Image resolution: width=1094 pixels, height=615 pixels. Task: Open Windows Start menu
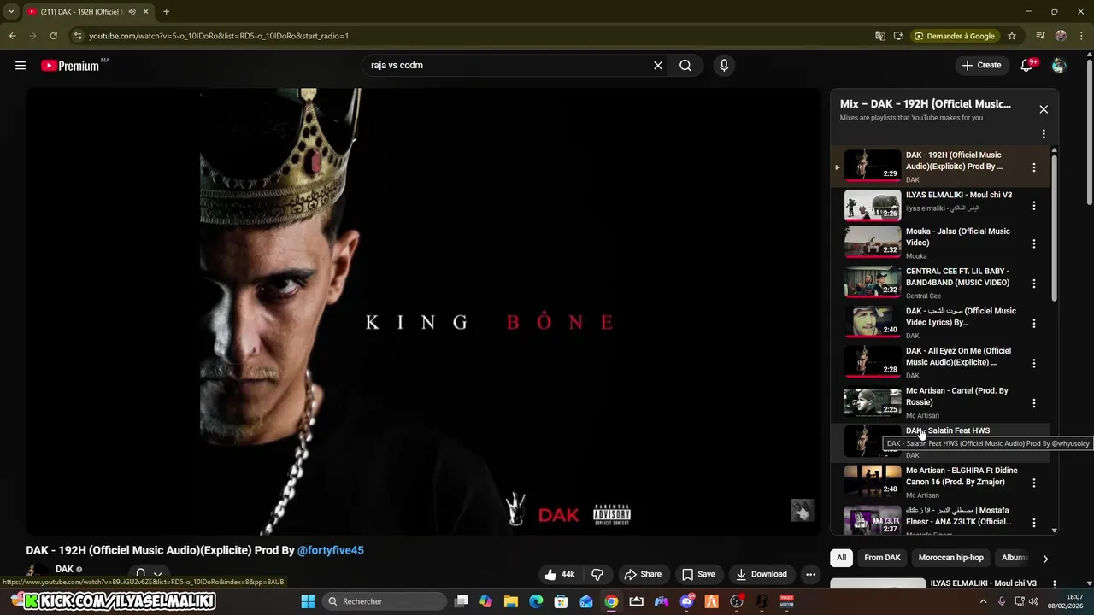tap(309, 601)
